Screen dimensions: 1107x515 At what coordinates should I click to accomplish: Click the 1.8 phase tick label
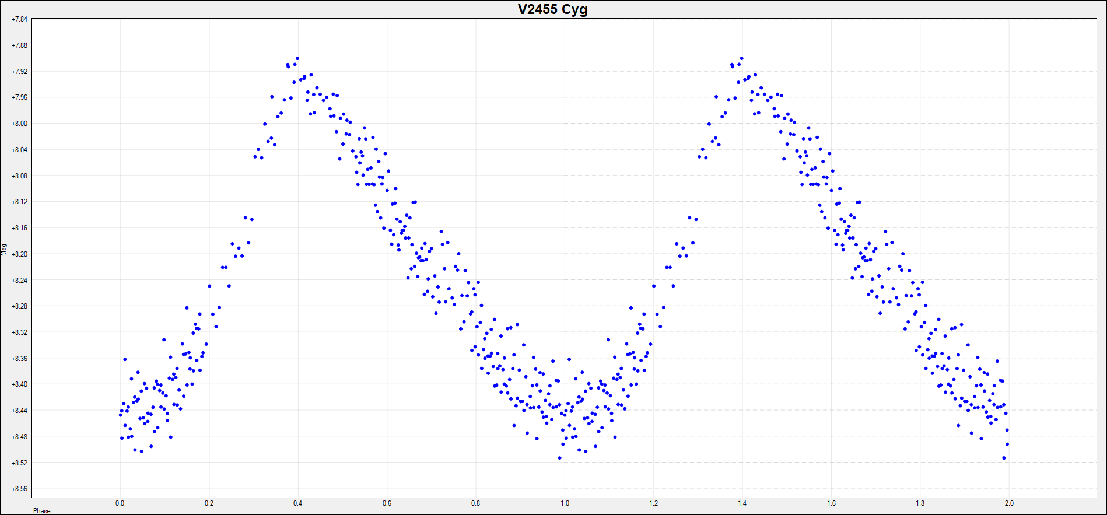[920, 503]
